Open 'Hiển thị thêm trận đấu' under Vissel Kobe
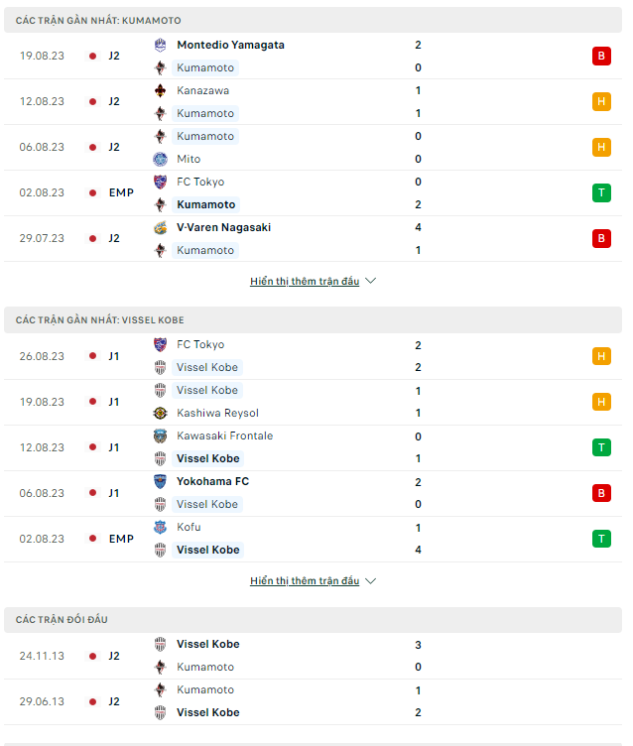Screen dimensions: 633x746 [x=305, y=581]
